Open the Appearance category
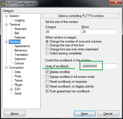 pyautogui.click(x=22, y=46)
